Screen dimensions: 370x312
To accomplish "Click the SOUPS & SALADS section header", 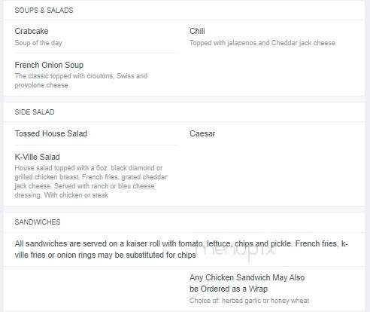I will point(44,11).
